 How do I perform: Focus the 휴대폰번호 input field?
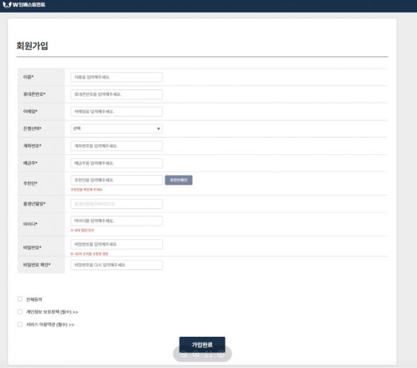117,94
